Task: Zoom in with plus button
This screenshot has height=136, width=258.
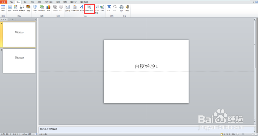Action: tap(253, 134)
